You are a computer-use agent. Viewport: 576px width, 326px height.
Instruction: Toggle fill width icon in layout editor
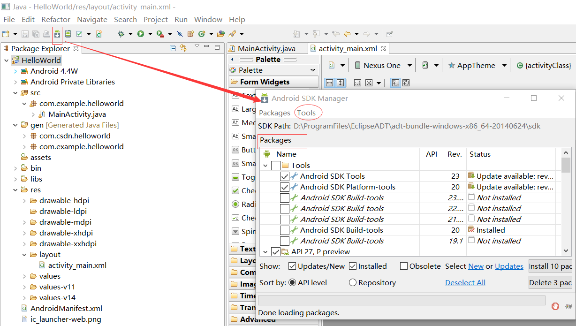[x=329, y=83]
